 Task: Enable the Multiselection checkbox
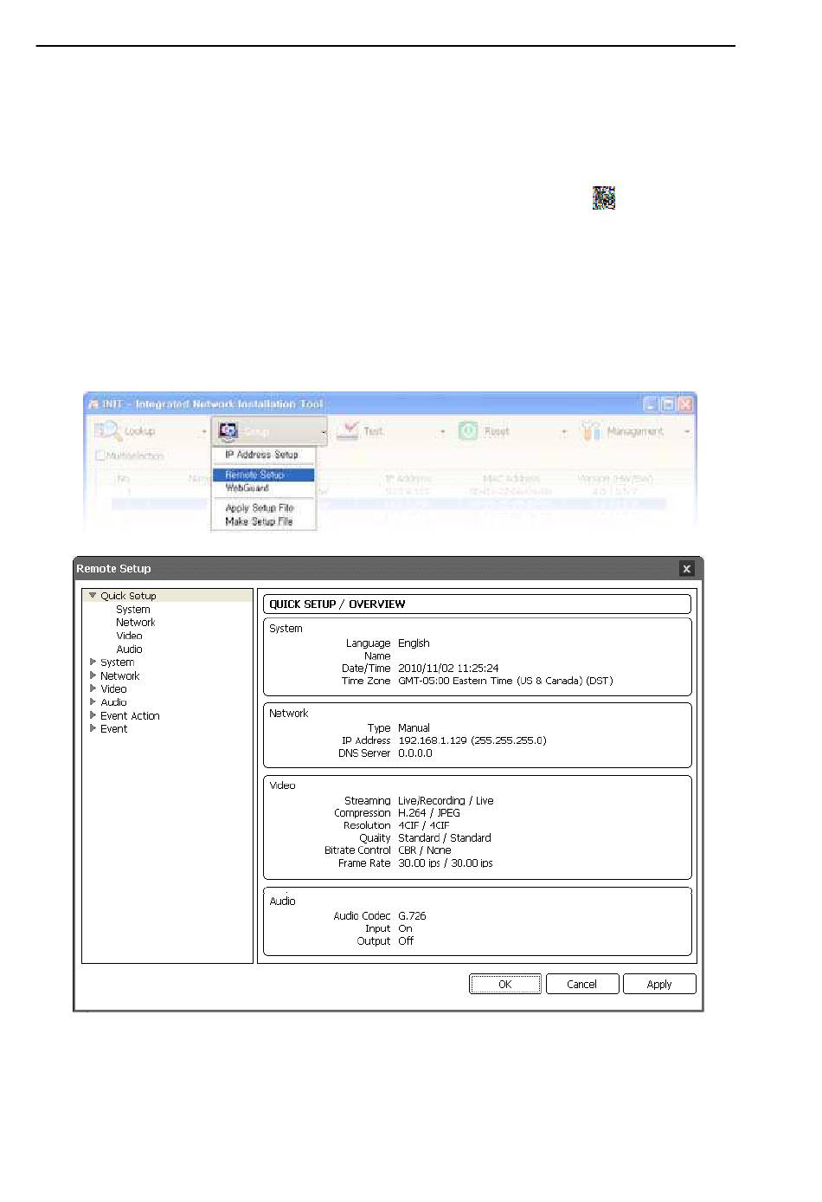point(100,456)
